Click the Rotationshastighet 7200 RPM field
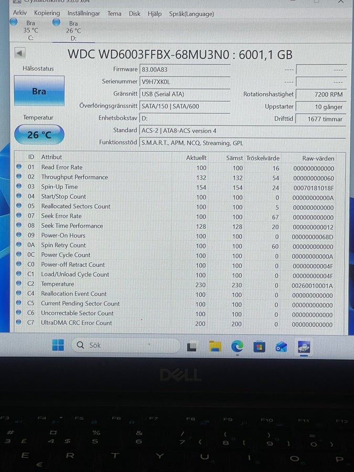Screen dimensions: 354x472 click(321, 94)
